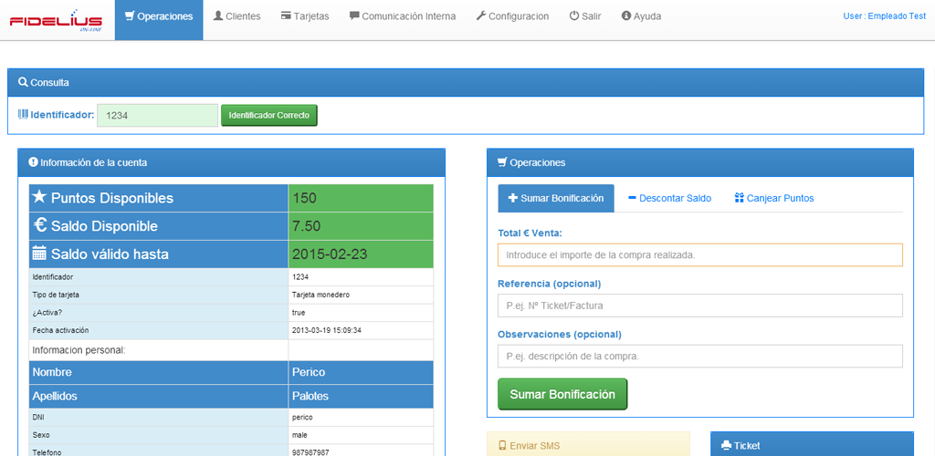The width and height of the screenshot is (935, 456).
Task: Click the magnifier icon in Consulta header
Action: pos(23,82)
